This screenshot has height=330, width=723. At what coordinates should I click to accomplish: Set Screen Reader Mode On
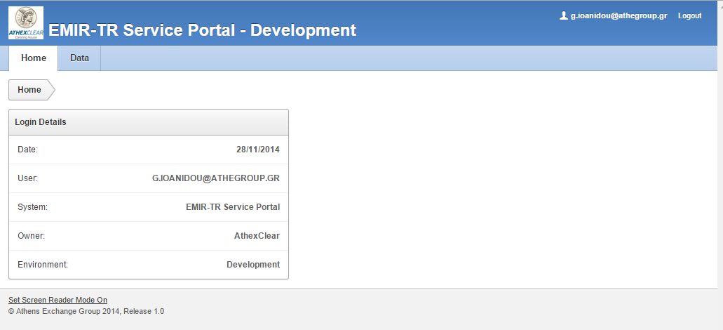pyautogui.click(x=58, y=300)
